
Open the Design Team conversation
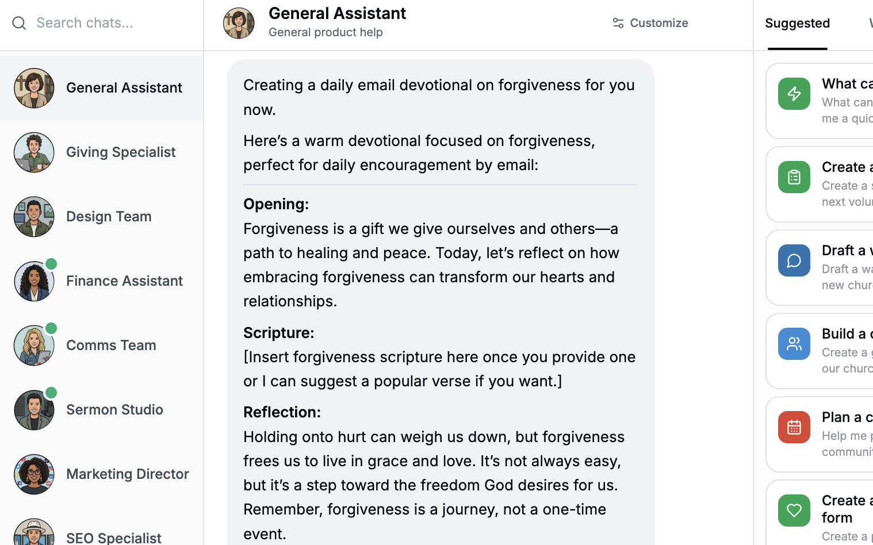click(x=109, y=217)
